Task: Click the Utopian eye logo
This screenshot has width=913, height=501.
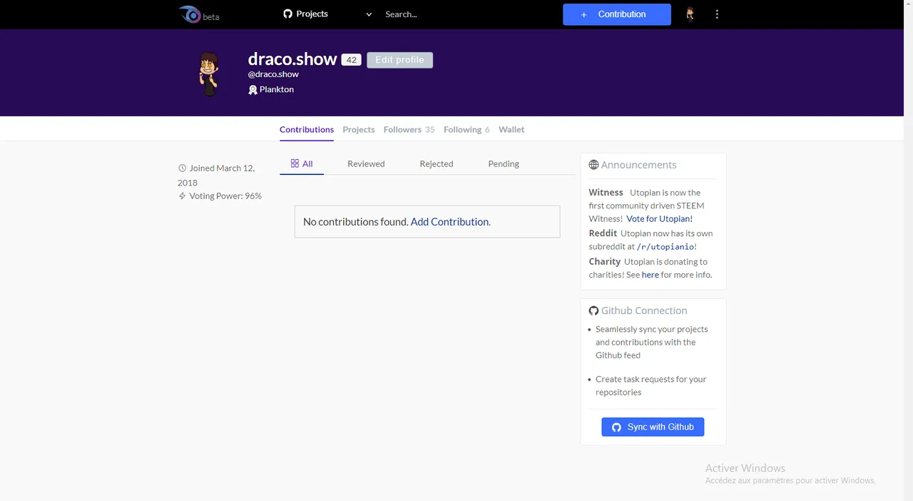Action: pyautogui.click(x=190, y=14)
